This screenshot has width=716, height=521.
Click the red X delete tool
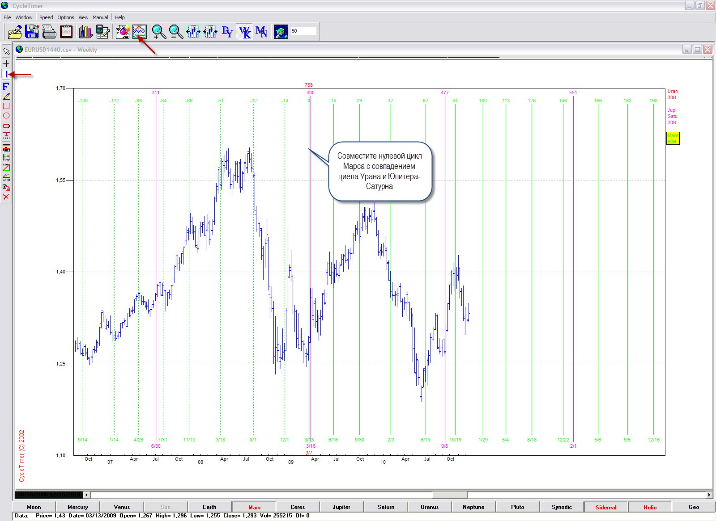(6, 197)
